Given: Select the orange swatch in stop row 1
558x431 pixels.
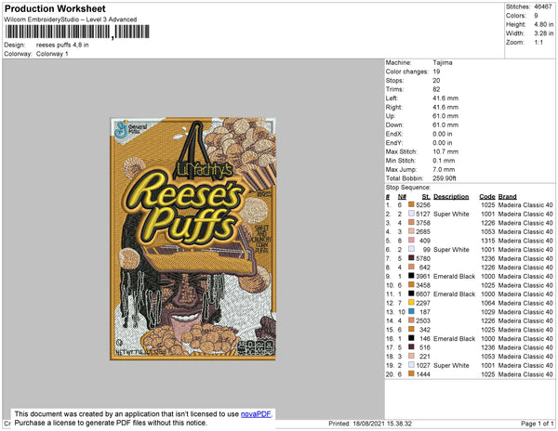Looking at the screenshot, I should click(x=411, y=204).
